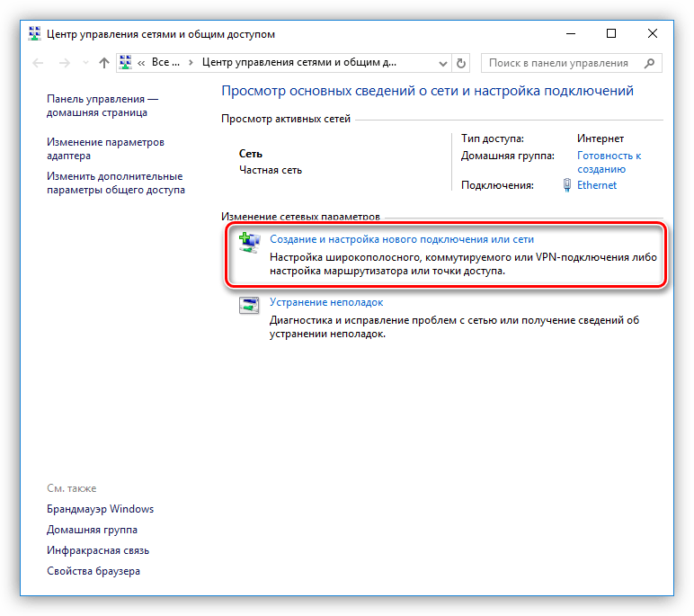Image resolution: width=694 pixels, height=616 pixels.
Task: Click the 'Просмотр активных сетей' heading
Action: coord(286,119)
